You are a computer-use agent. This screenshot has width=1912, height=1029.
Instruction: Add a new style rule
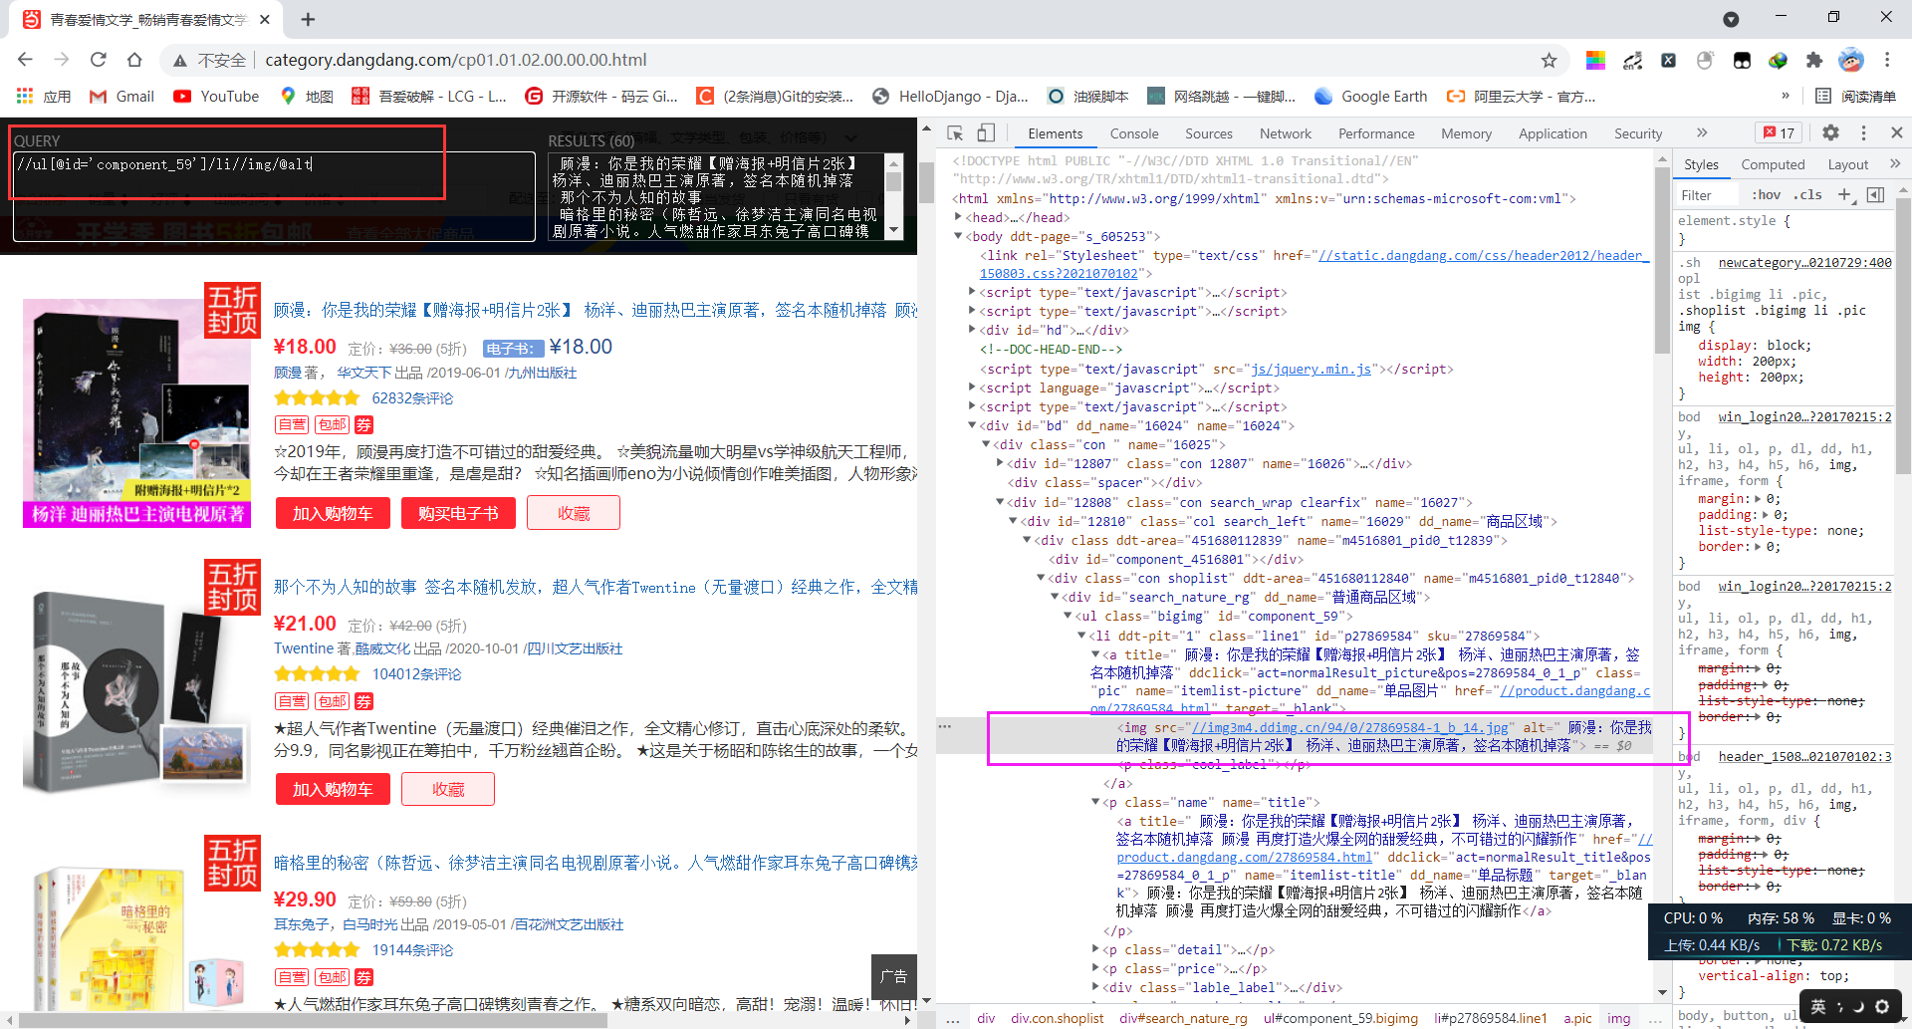[1845, 195]
